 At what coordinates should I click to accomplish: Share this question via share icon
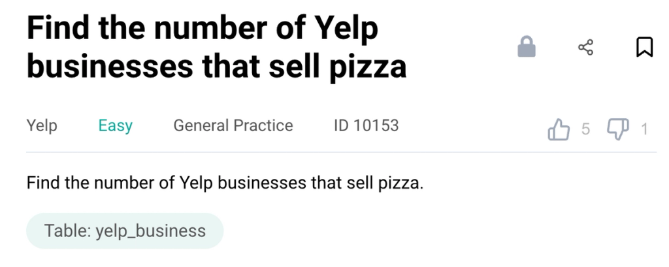[585, 47]
